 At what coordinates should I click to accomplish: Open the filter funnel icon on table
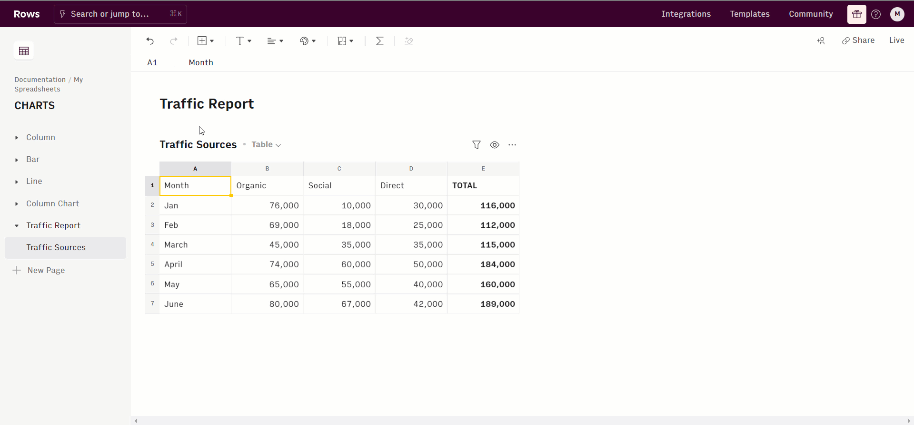click(x=476, y=145)
